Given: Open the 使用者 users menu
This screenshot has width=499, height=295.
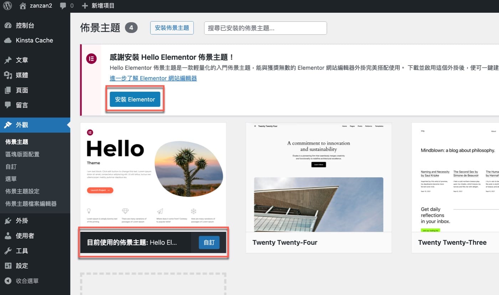Looking at the screenshot, I should (35, 236).
